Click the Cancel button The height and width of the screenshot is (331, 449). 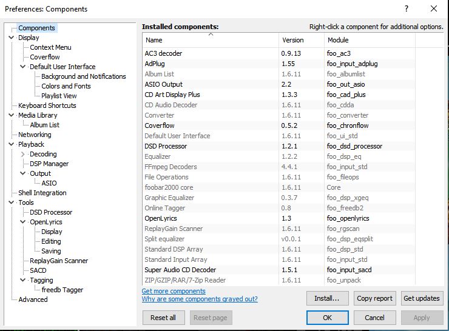(x=375, y=318)
